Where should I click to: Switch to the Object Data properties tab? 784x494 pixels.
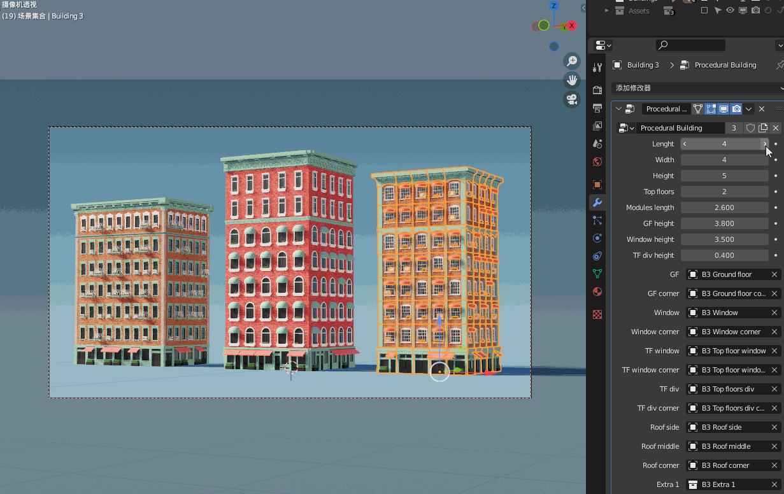pyautogui.click(x=597, y=274)
